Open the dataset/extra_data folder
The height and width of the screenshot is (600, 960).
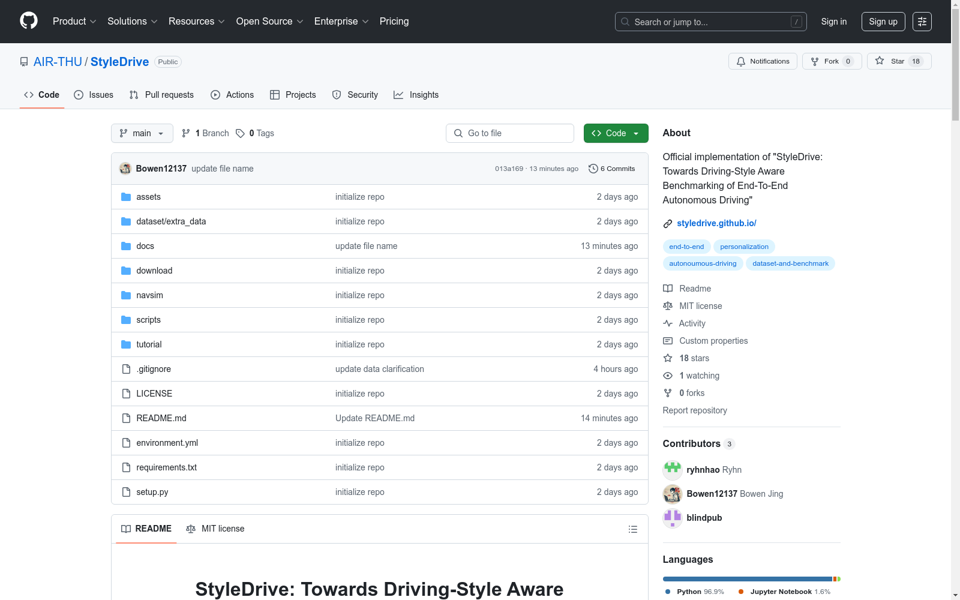point(171,221)
